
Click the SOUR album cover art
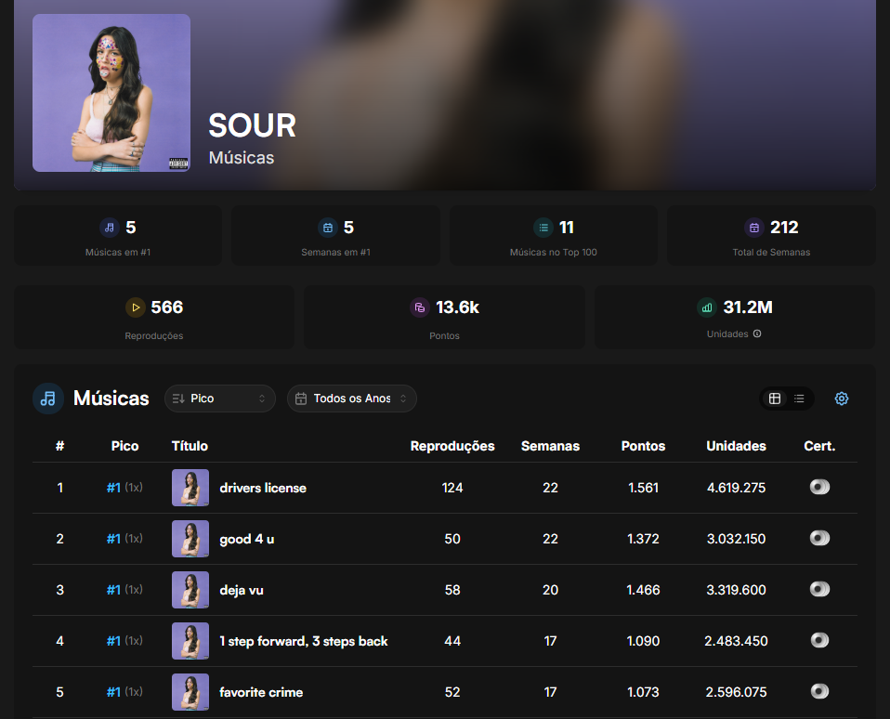(111, 93)
